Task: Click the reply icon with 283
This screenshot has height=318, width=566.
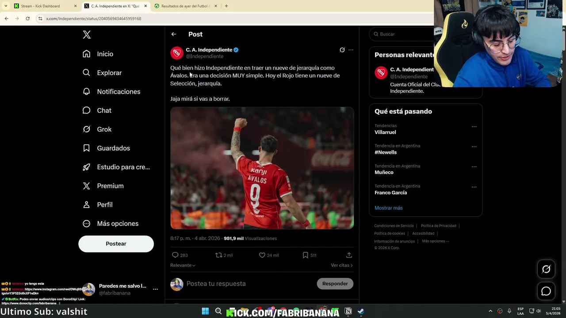Action: click(175, 255)
